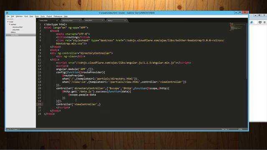Screen dimensions: 267x150
Task: Open the Help menu
Action: pyautogui.click(x=66, y=17)
